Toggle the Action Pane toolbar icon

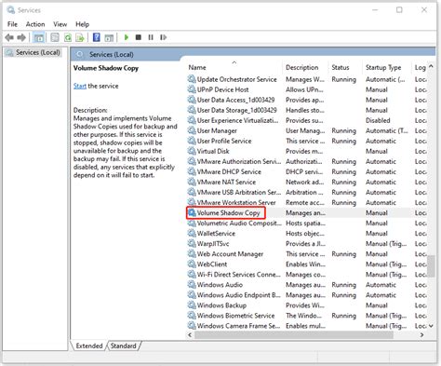pyautogui.click(x=109, y=37)
